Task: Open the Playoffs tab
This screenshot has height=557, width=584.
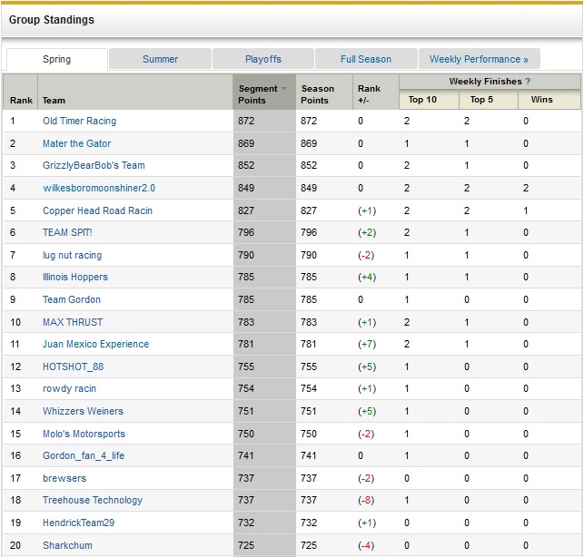Action: click(262, 59)
